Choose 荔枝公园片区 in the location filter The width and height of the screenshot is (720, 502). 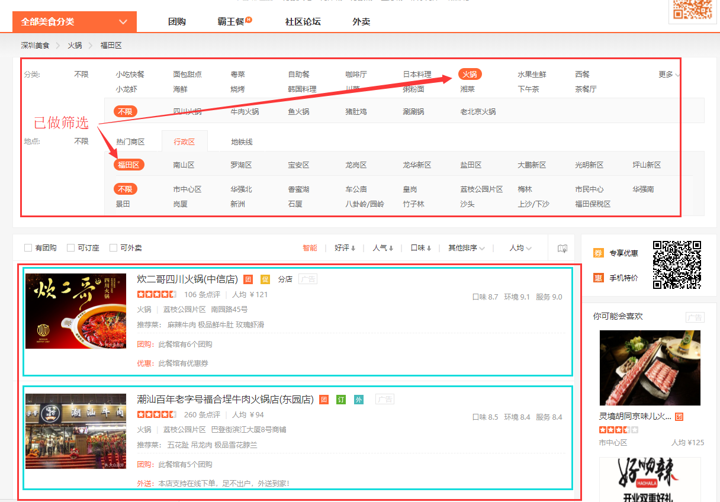[481, 189]
